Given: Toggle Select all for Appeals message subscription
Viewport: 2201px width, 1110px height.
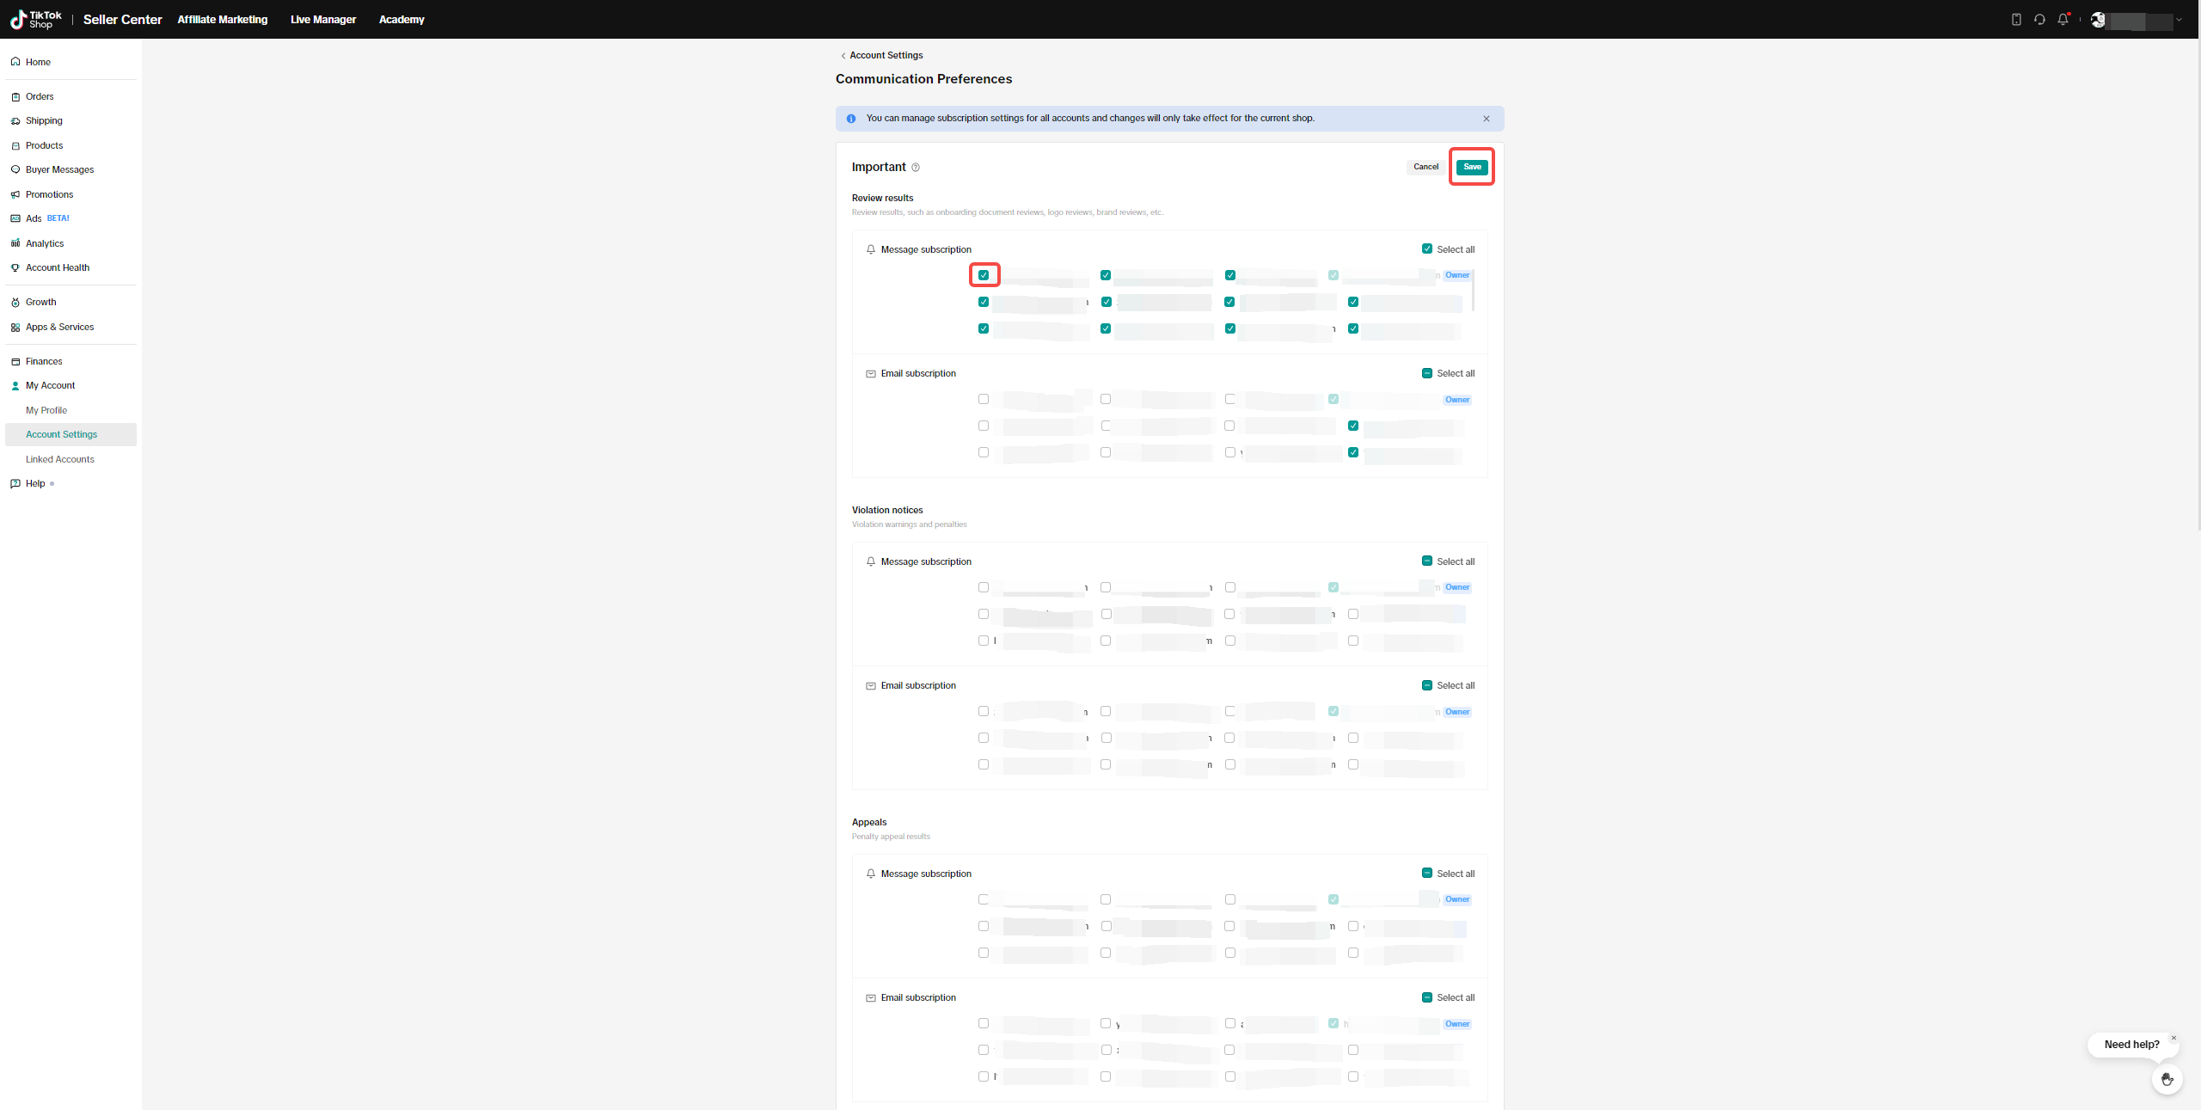Looking at the screenshot, I should [1427, 874].
